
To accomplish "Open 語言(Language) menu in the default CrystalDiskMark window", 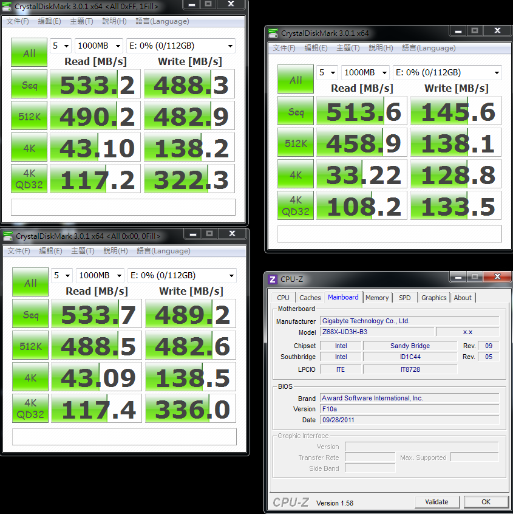I will (429, 48).
